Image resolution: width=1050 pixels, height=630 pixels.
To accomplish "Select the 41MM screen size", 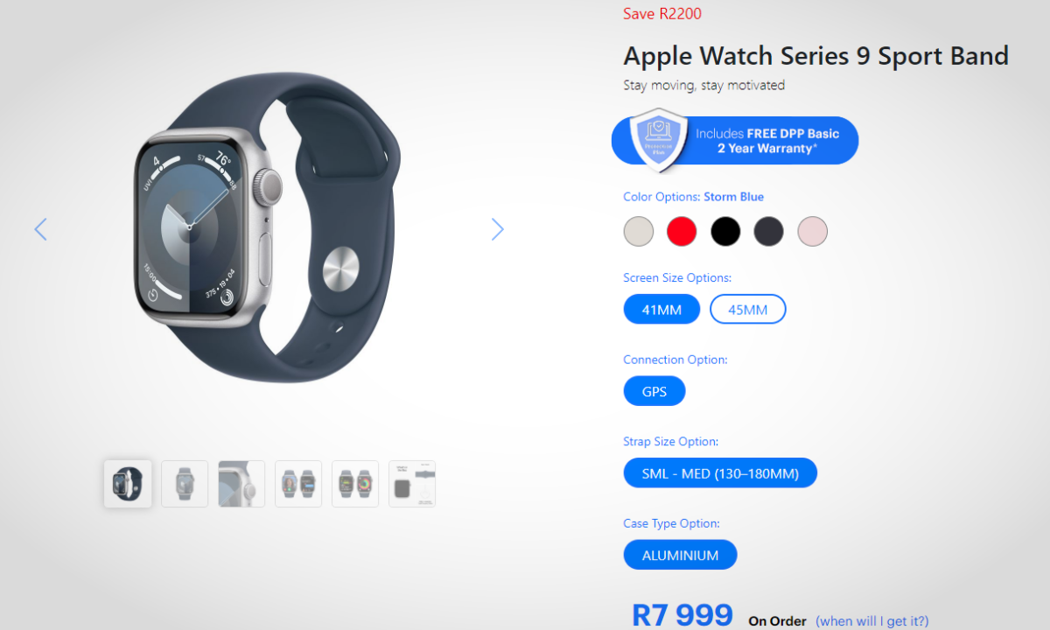I will pos(661,310).
